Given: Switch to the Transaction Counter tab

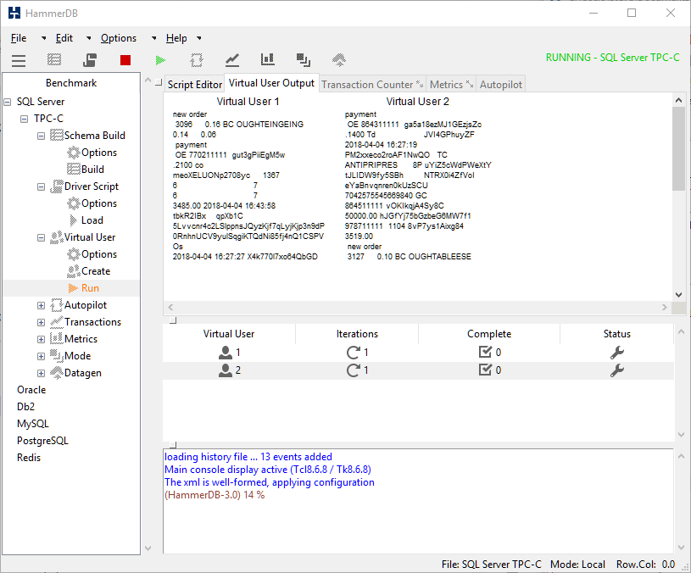Looking at the screenshot, I should (x=372, y=84).
